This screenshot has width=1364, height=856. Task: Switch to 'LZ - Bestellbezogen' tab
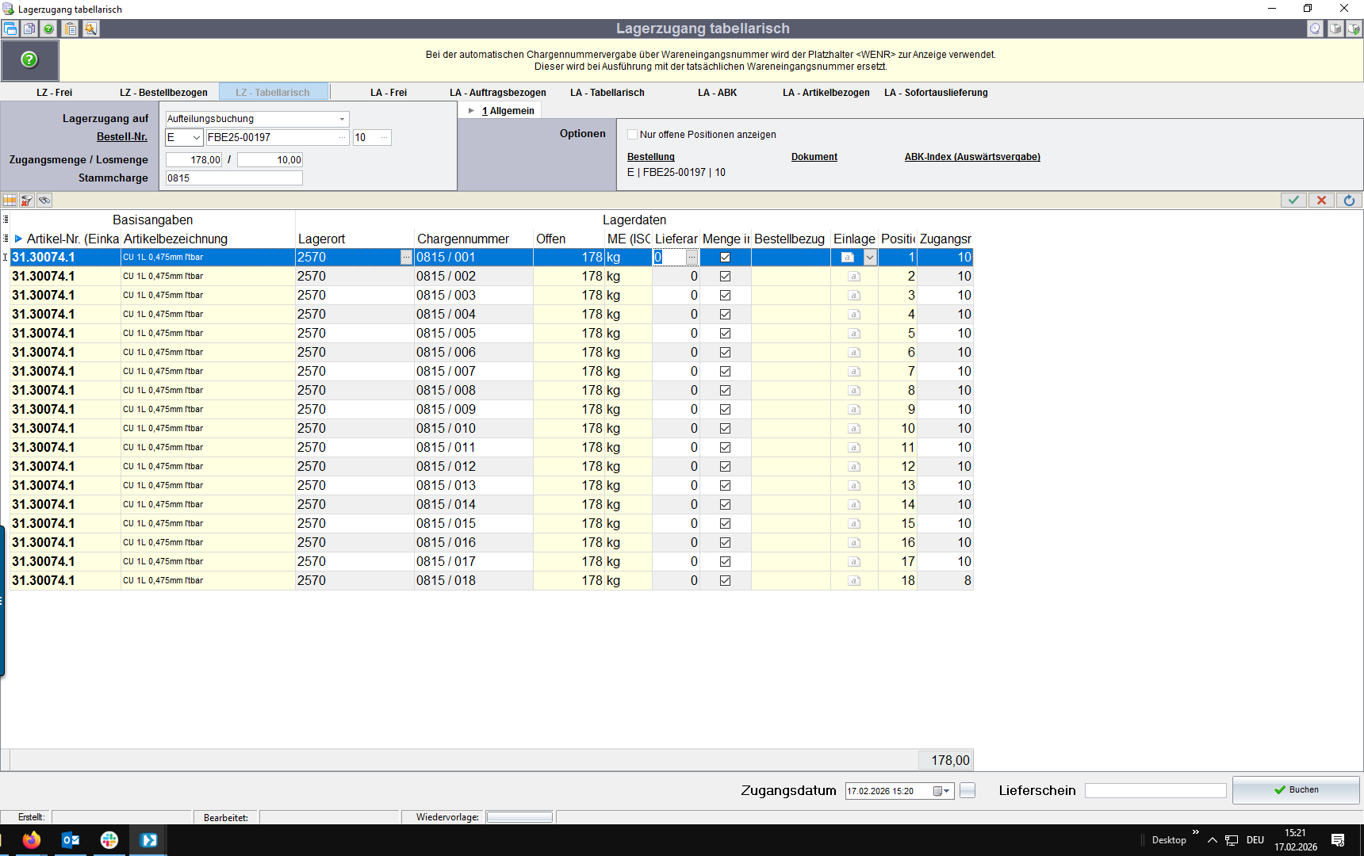click(x=163, y=93)
